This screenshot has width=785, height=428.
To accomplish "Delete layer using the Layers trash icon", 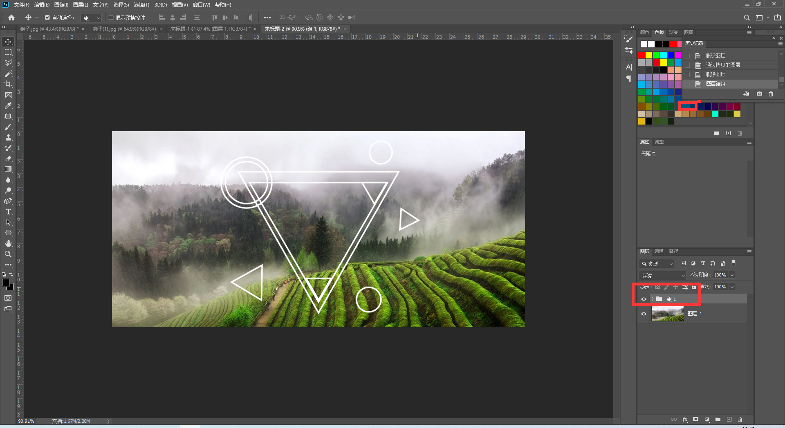I will [740, 419].
